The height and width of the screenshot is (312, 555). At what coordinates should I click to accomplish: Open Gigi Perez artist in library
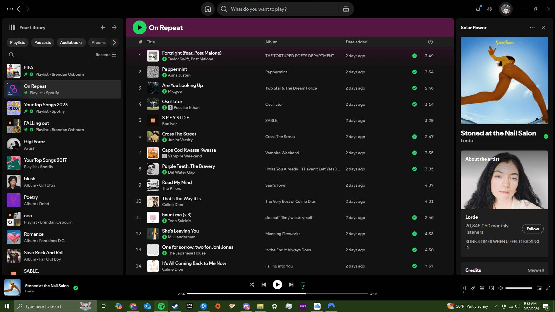click(63, 145)
